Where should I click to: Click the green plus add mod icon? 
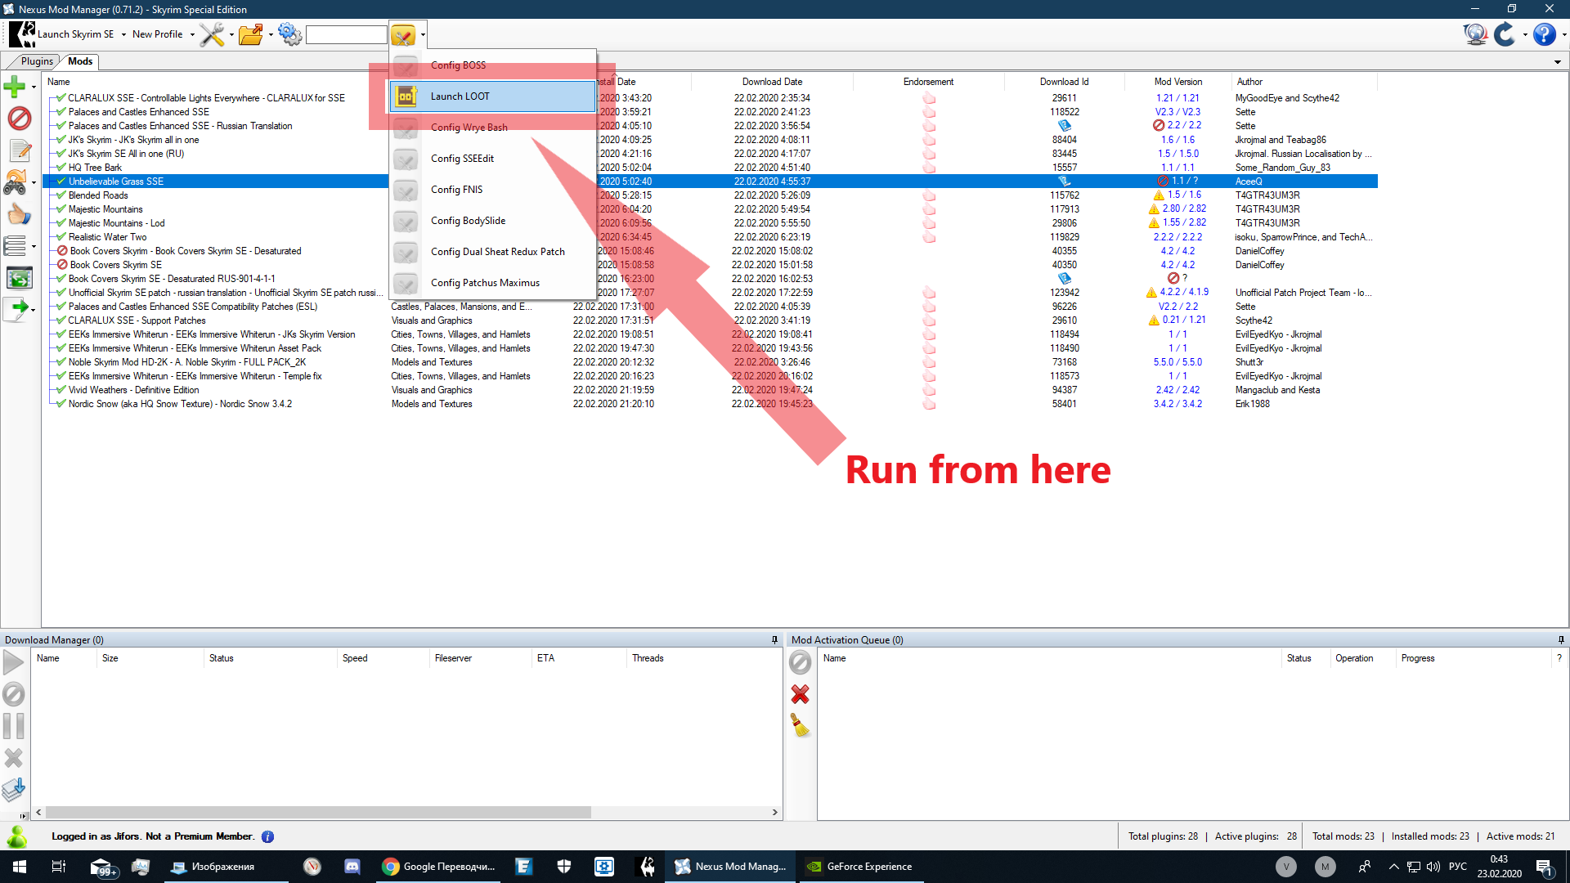pos(15,86)
